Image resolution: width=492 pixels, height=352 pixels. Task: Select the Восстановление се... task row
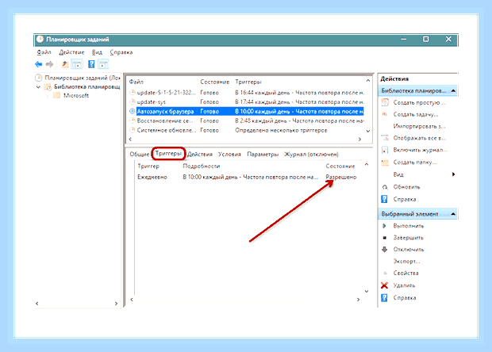click(247, 121)
